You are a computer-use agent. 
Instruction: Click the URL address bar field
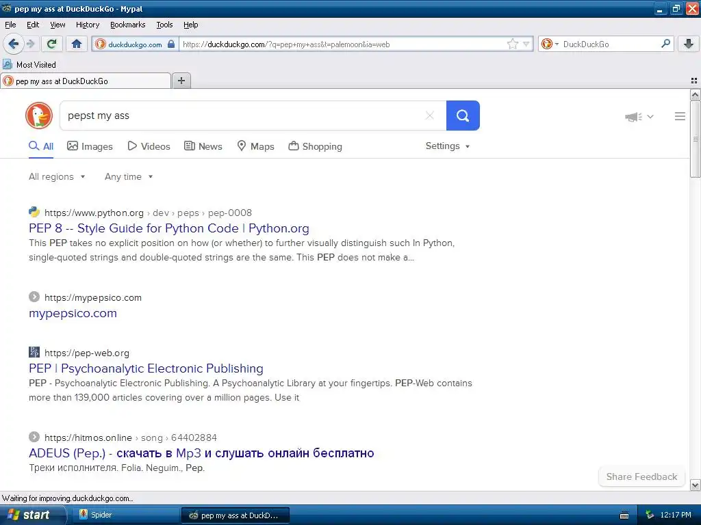tap(342, 44)
